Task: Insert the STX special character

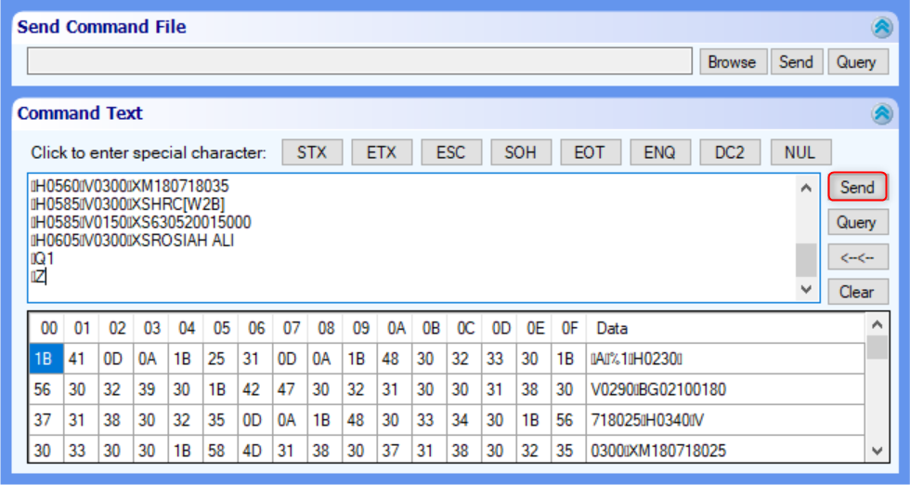Action: (312, 152)
